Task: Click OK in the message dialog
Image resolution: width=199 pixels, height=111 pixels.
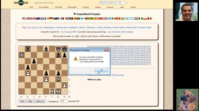Action: [101, 70]
